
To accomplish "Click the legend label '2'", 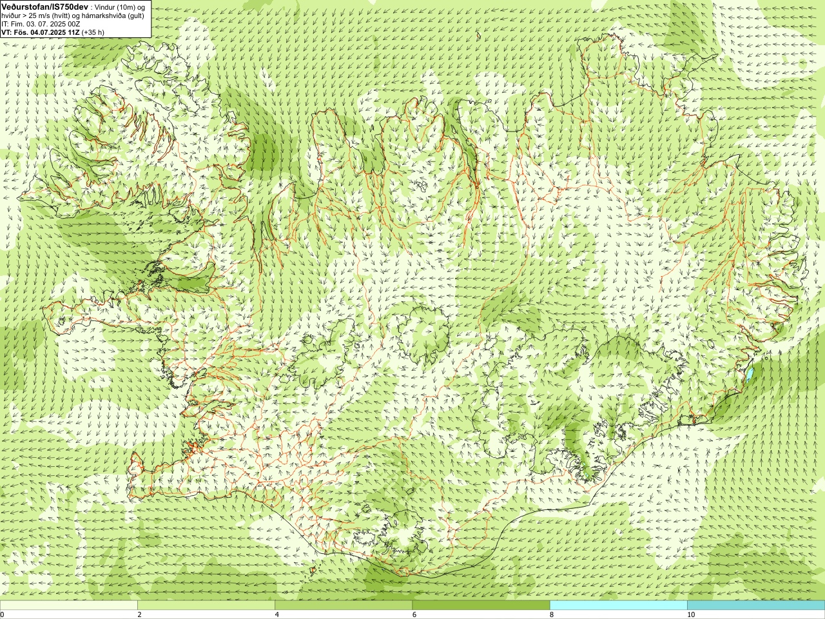I will [139, 614].
